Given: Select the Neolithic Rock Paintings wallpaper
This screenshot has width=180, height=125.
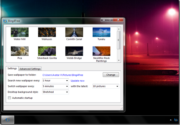Looking at the screenshot, I should pos(101,51).
